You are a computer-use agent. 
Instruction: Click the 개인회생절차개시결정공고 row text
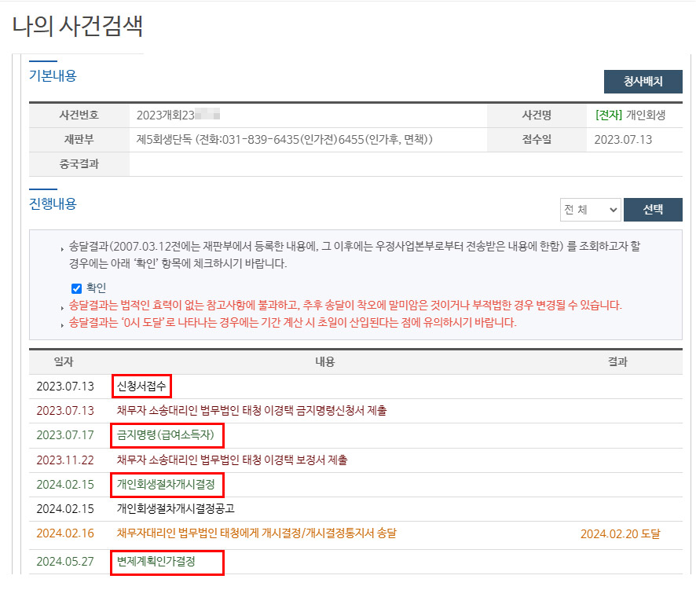pyautogui.click(x=175, y=508)
